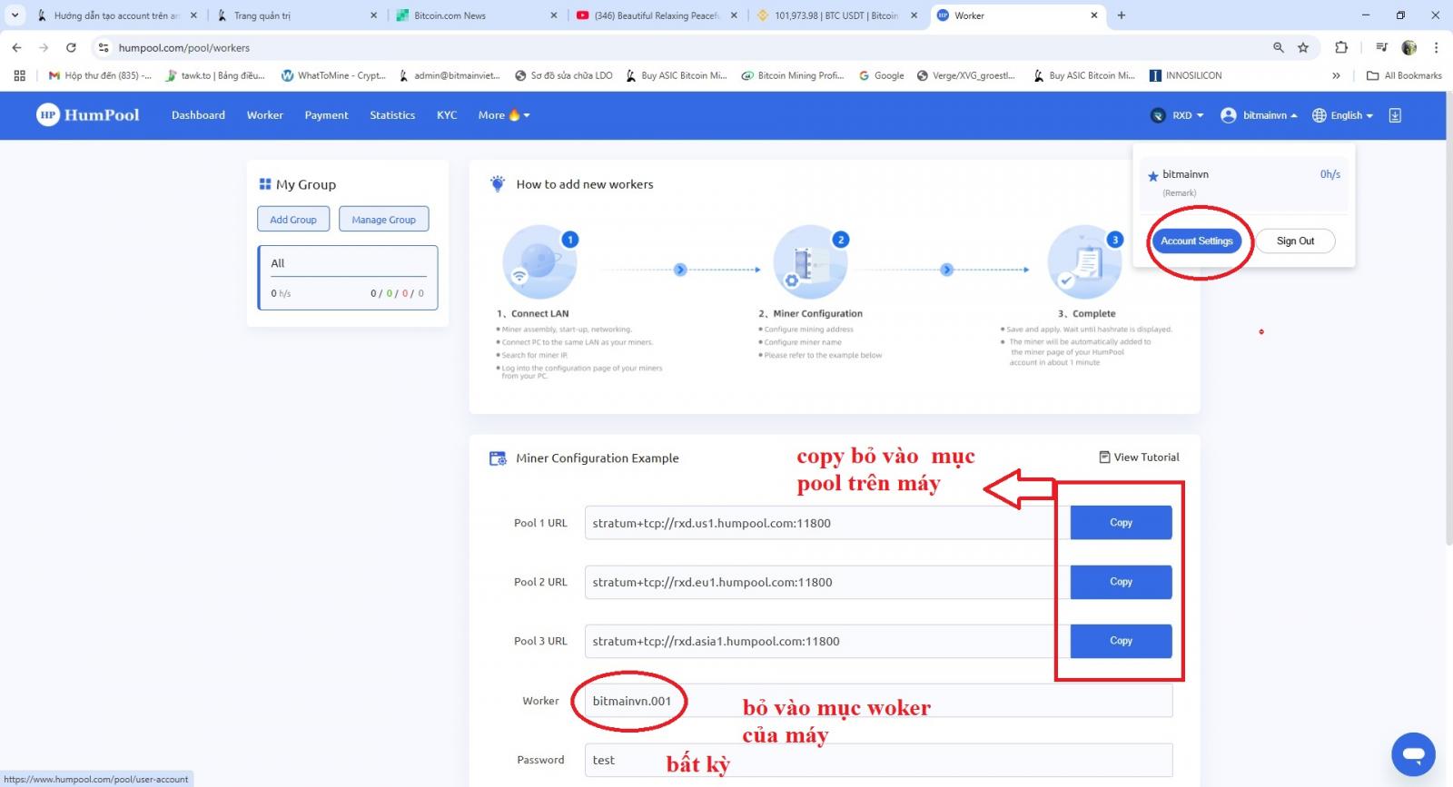Open the chat support bubble
This screenshot has width=1453, height=787.
click(1413, 754)
